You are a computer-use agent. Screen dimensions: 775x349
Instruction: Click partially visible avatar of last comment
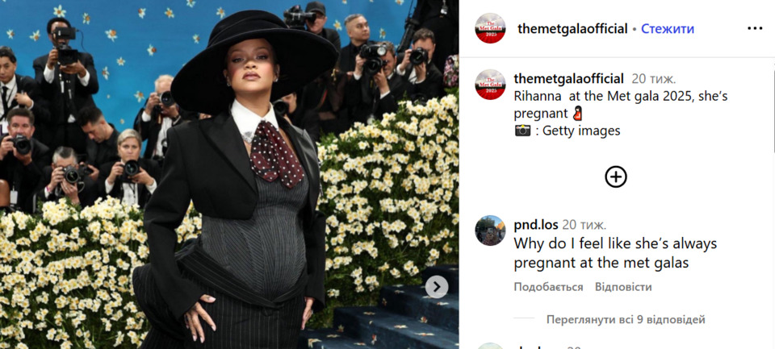pyautogui.click(x=490, y=346)
